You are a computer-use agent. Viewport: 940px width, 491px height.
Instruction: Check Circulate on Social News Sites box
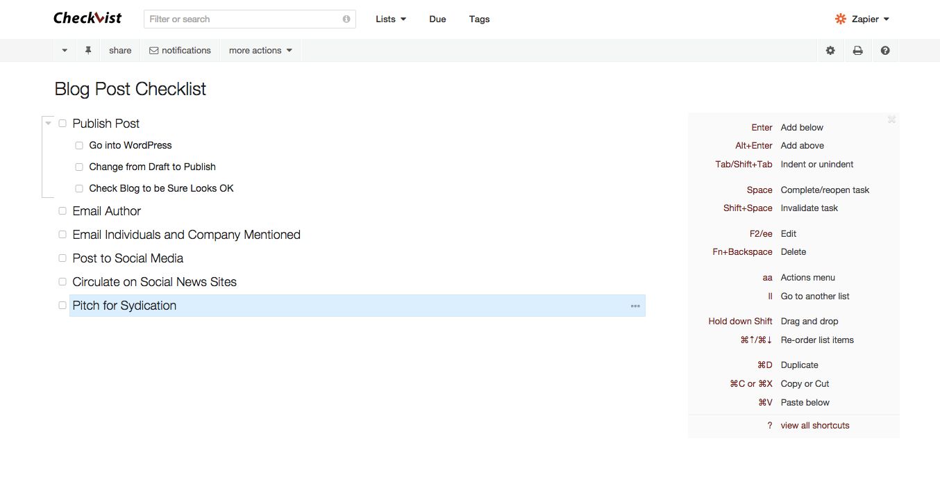click(62, 282)
